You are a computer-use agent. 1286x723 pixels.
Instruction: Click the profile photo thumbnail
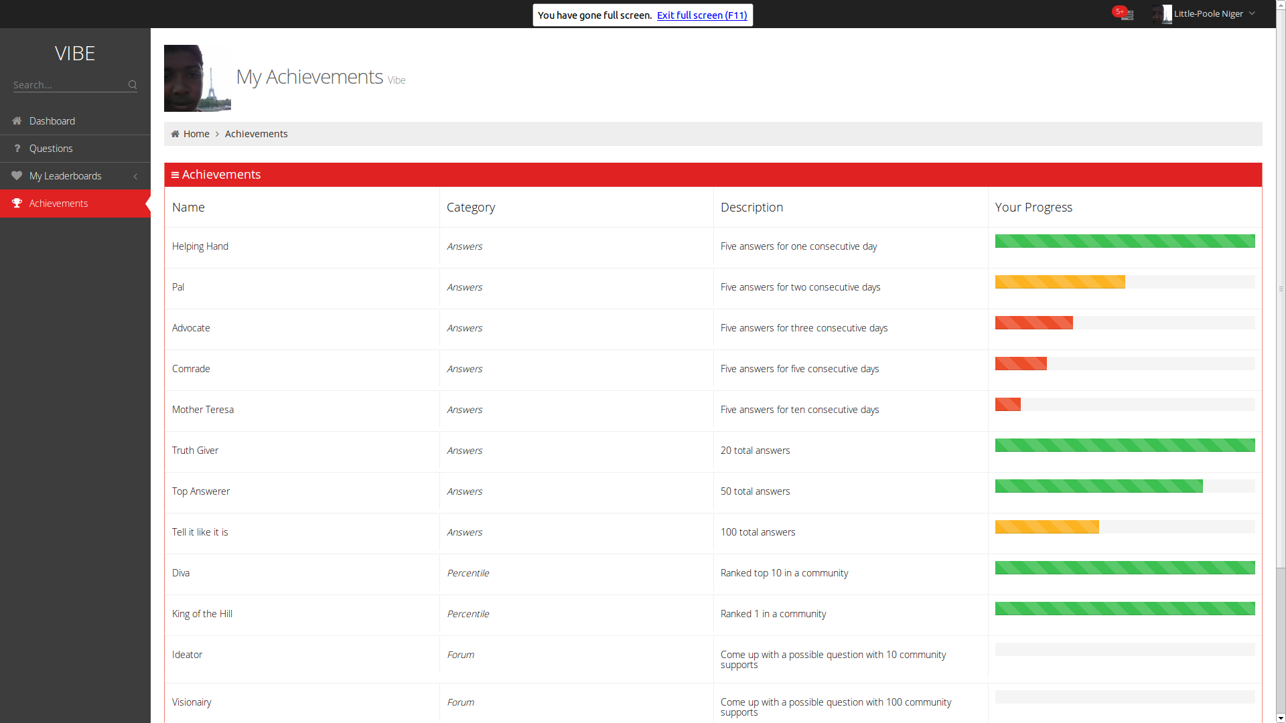197,78
